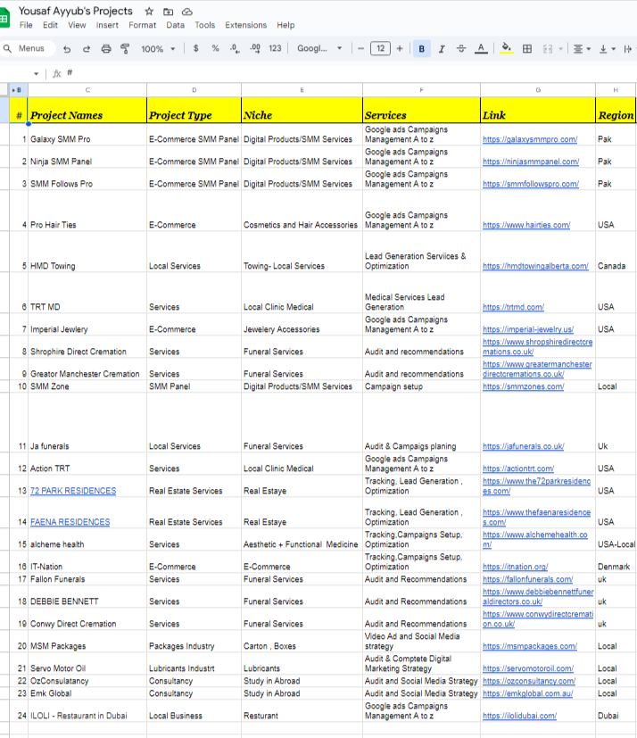
Task: Click the 72 PARK RESIDENCES link
Action: (73, 491)
